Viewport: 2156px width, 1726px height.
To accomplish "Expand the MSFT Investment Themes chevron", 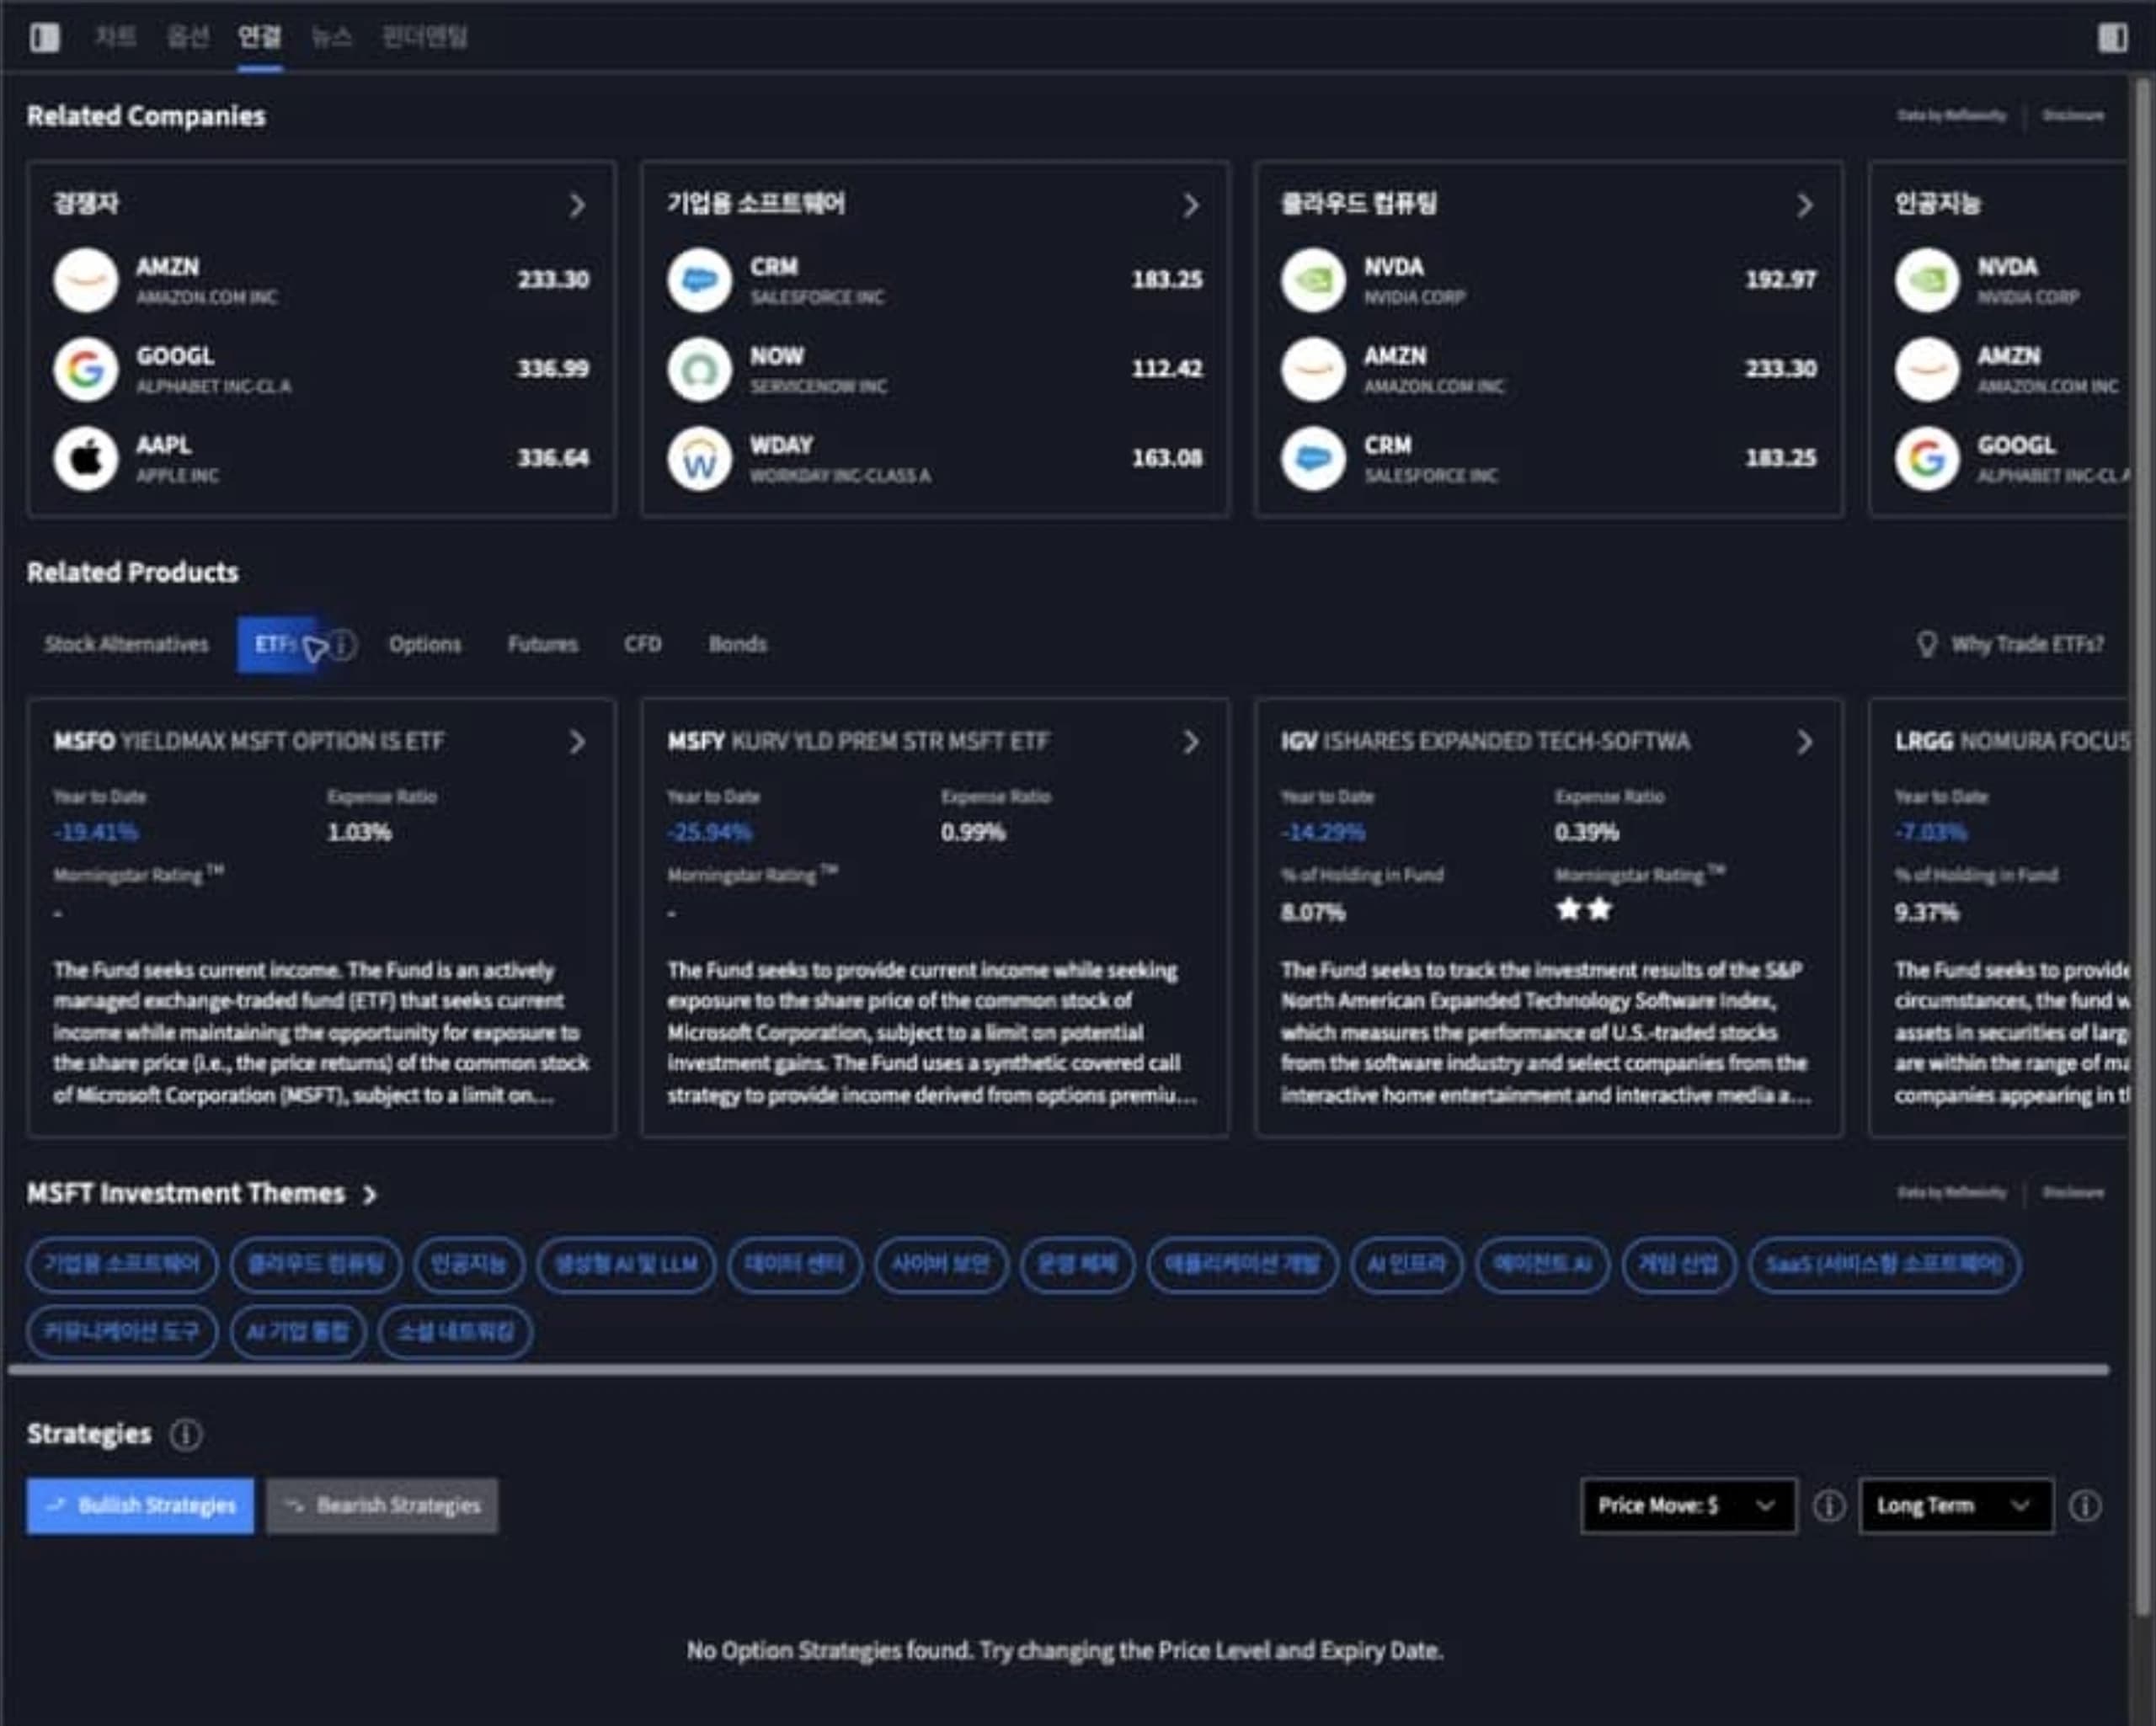I will (x=370, y=1195).
